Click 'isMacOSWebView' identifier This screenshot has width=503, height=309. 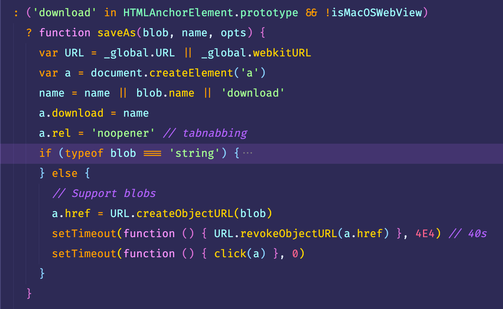(x=377, y=13)
